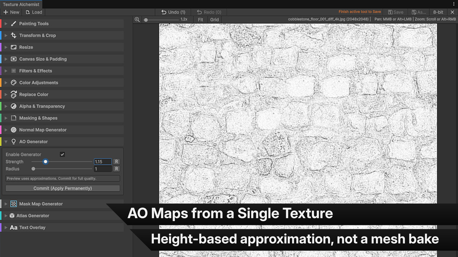Click the Atlas Generator cube icon
The width and height of the screenshot is (458, 257).
point(12,215)
